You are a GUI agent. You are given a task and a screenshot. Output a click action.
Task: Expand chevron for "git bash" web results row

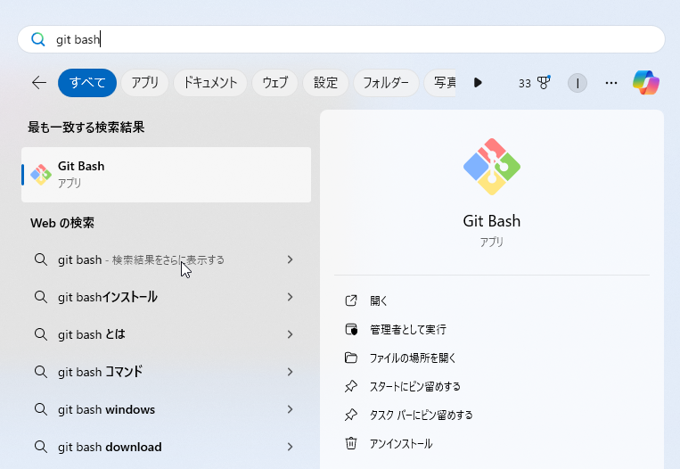pos(291,259)
